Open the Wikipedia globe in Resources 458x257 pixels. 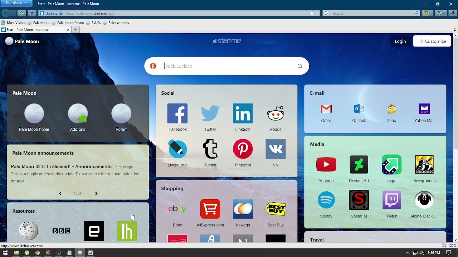coord(29,231)
